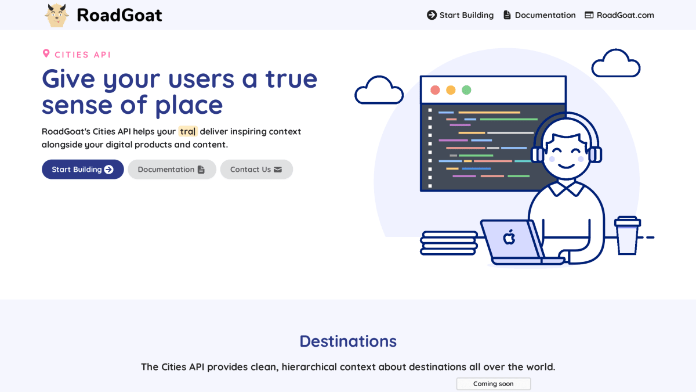Click the card icon beside nav RoadGoat.com
The height and width of the screenshot is (392, 696).
pyautogui.click(x=589, y=15)
